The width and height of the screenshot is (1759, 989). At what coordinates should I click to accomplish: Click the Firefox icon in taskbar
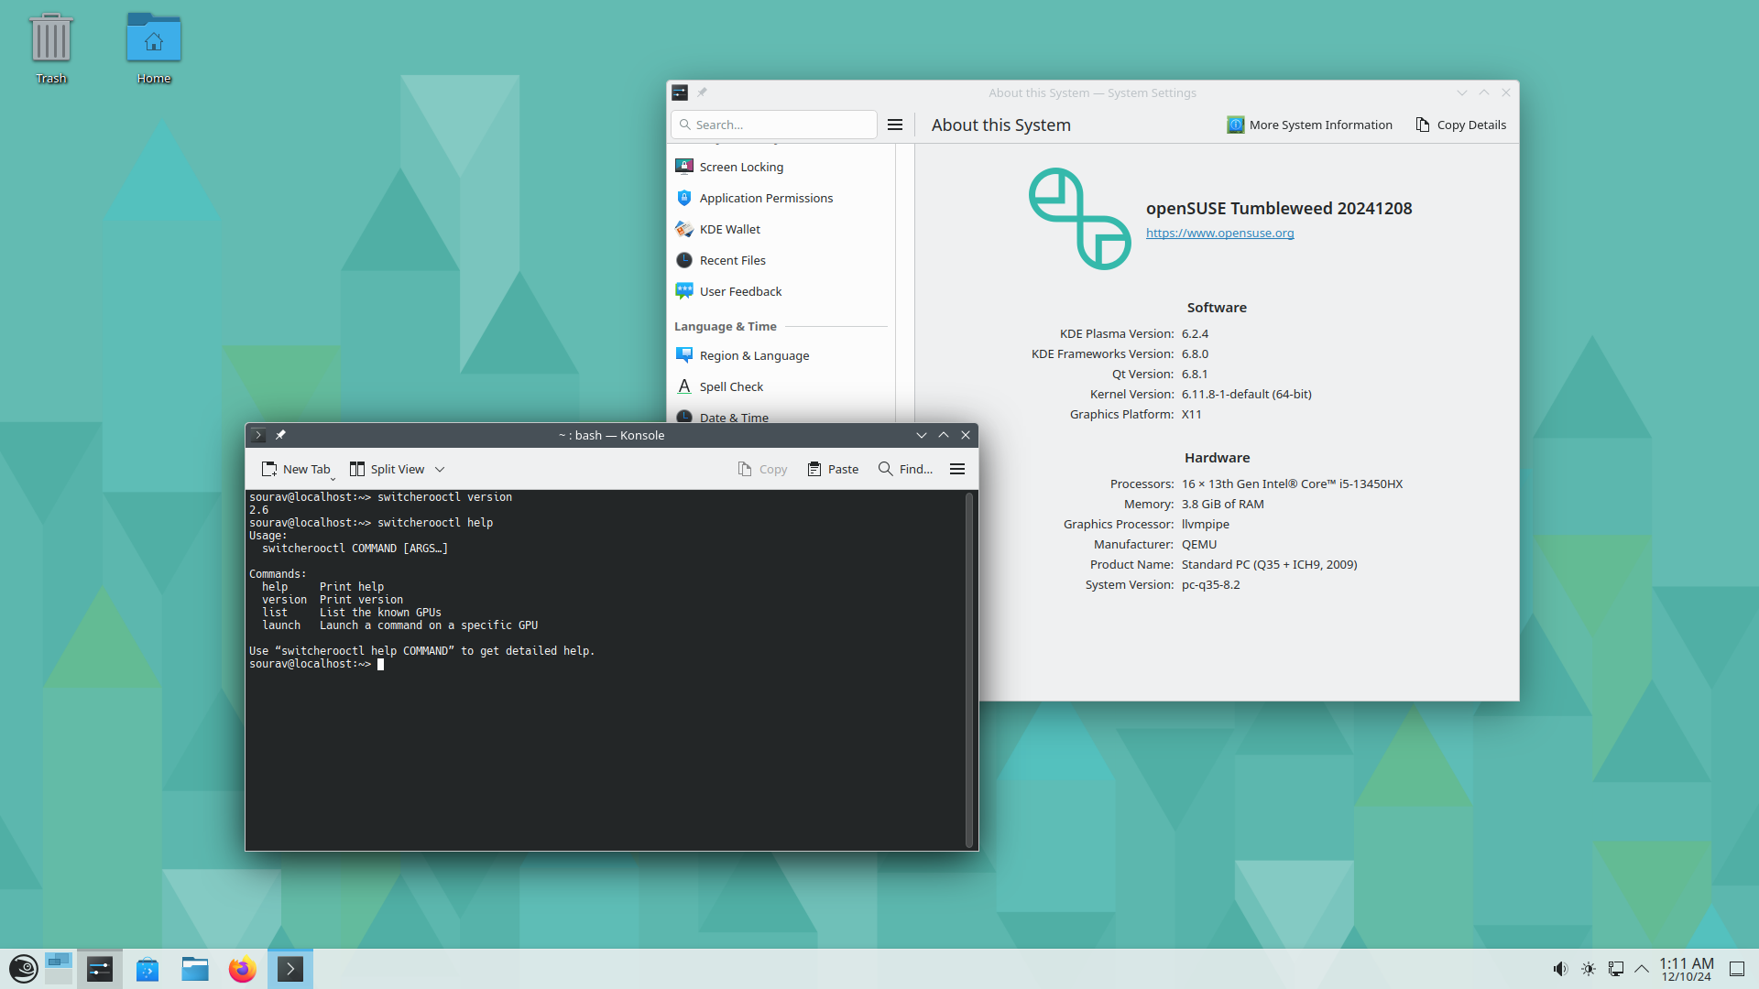pyautogui.click(x=242, y=969)
